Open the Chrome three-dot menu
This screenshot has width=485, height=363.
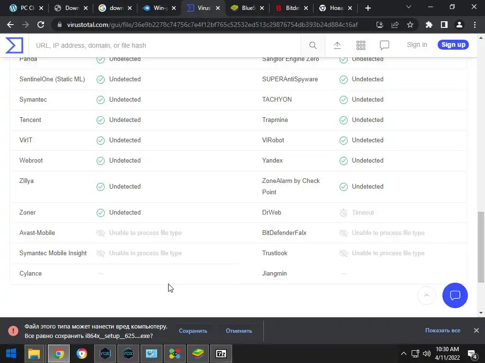coord(475,25)
